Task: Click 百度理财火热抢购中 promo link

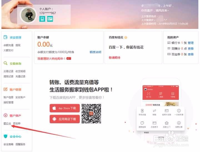Action: [51, 58]
